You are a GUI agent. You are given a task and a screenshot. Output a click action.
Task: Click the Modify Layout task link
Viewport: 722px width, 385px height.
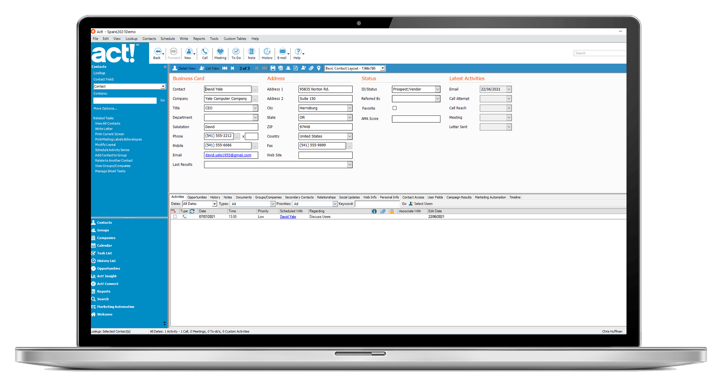point(105,145)
